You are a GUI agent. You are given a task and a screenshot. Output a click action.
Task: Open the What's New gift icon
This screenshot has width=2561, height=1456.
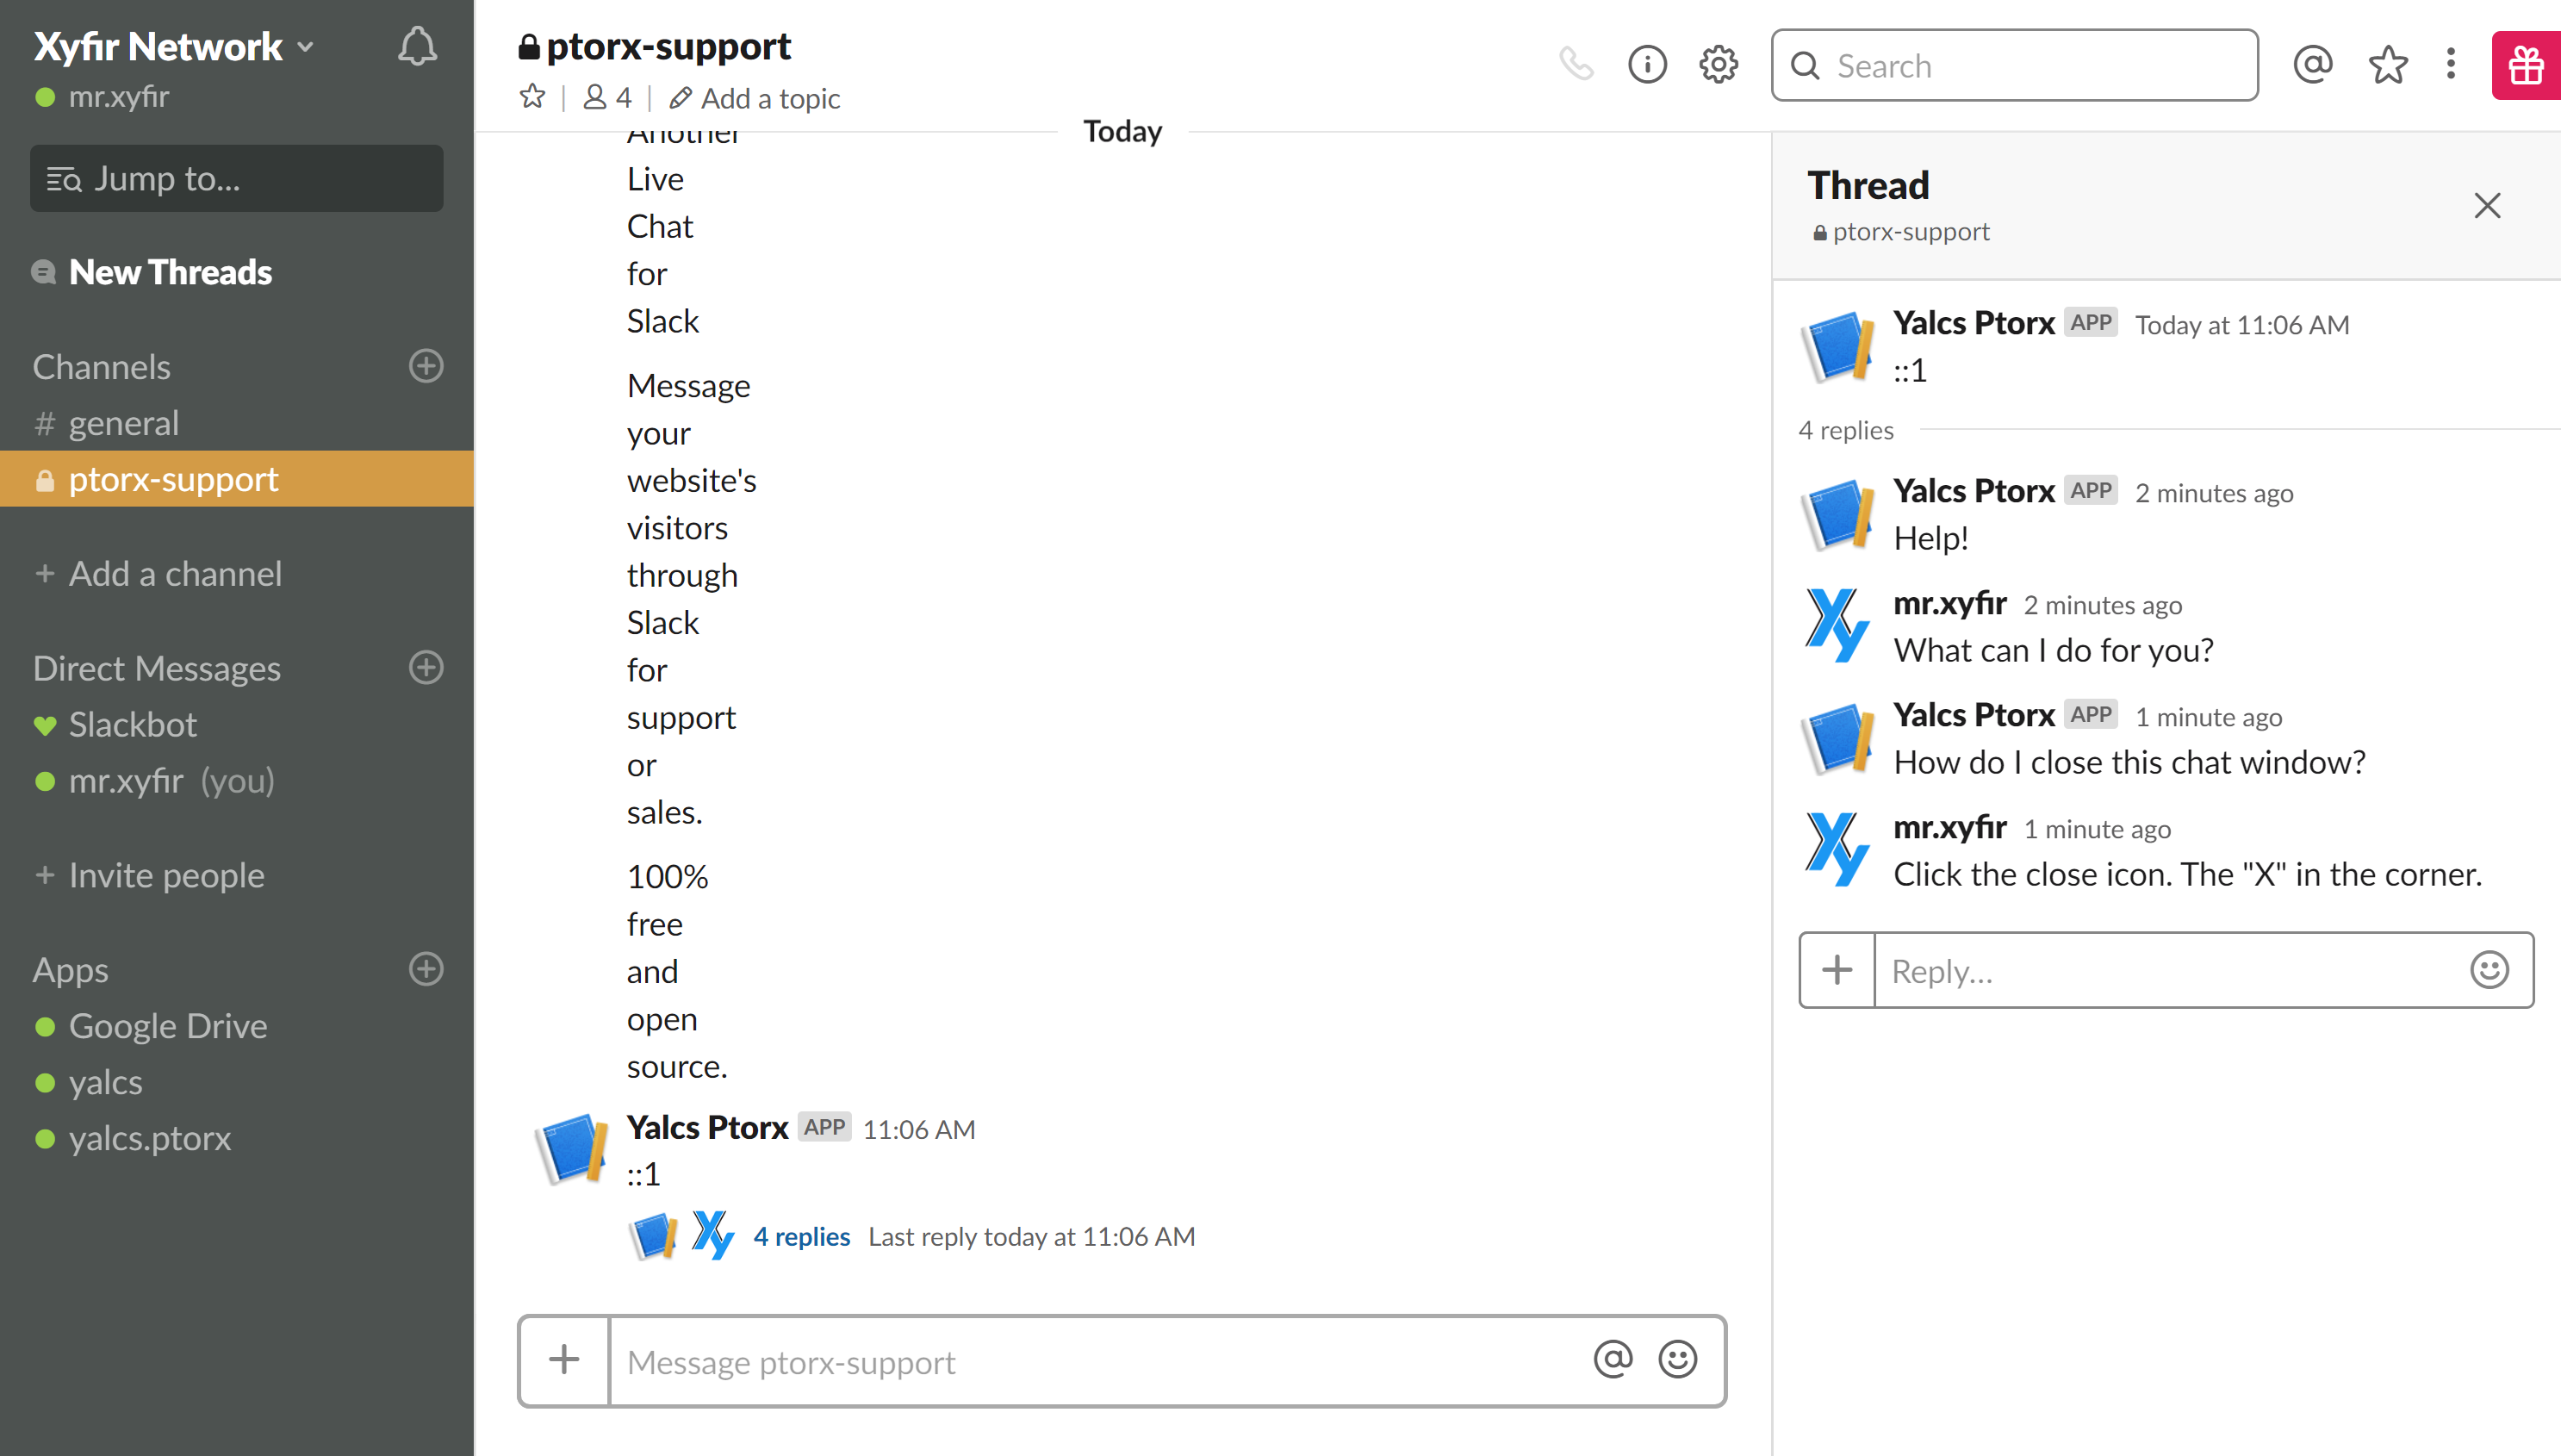2526,65
